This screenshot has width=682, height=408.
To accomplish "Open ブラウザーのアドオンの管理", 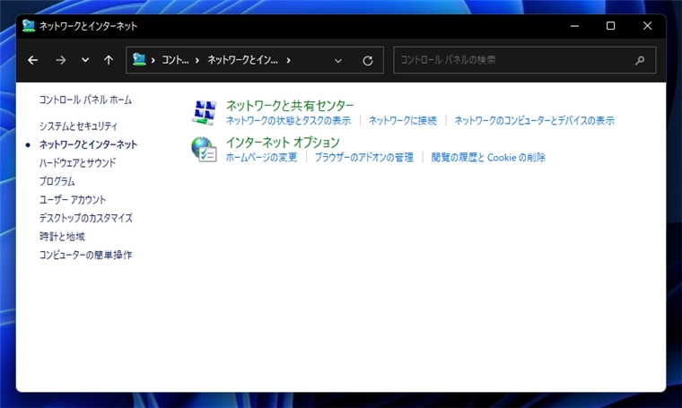I will 364,157.
